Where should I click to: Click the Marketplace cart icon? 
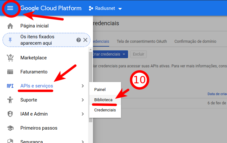click(10, 58)
